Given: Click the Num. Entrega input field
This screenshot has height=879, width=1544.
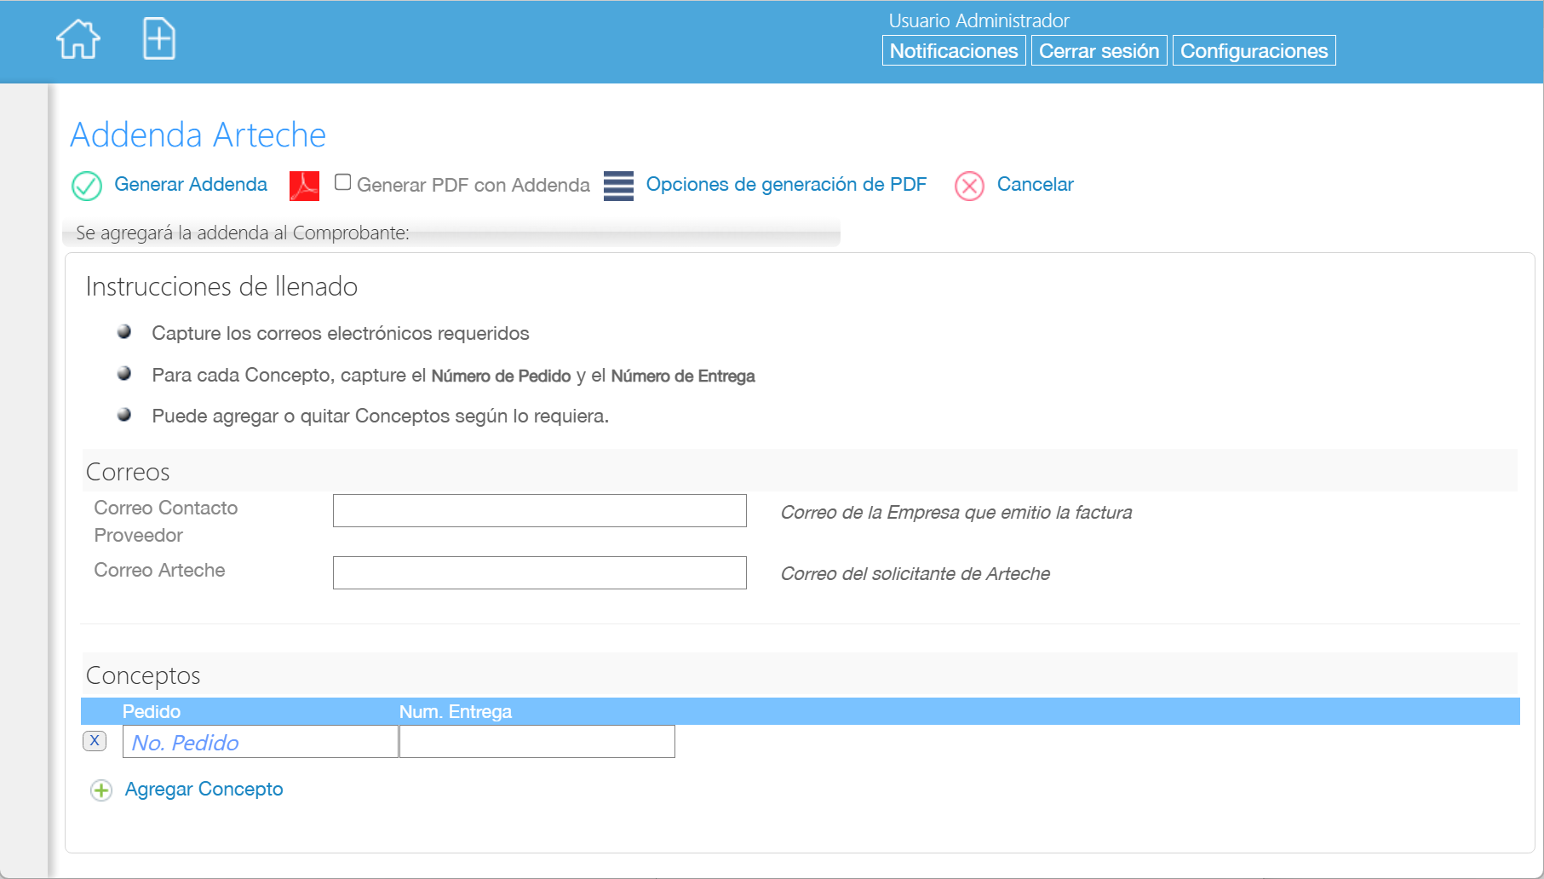Looking at the screenshot, I should coord(537,742).
